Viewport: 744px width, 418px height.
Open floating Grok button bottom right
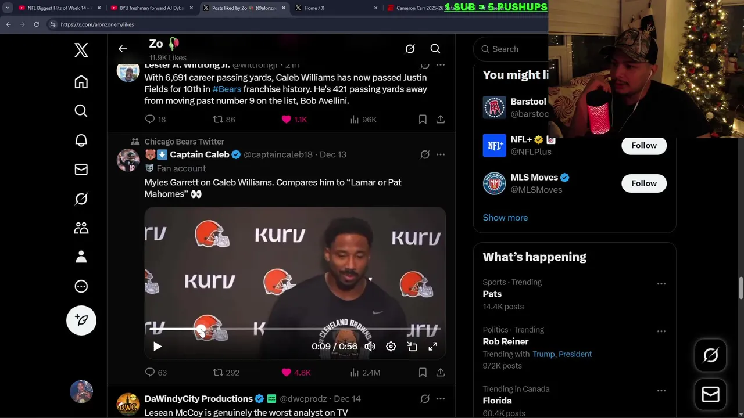pos(710,355)
